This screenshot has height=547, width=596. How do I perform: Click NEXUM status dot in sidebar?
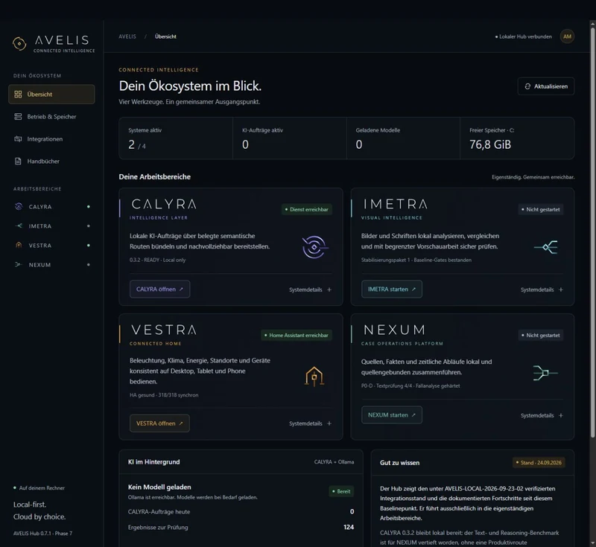tap(89, 265)
